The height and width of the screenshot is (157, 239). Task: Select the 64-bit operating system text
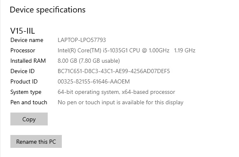click(x=88, y=92)
